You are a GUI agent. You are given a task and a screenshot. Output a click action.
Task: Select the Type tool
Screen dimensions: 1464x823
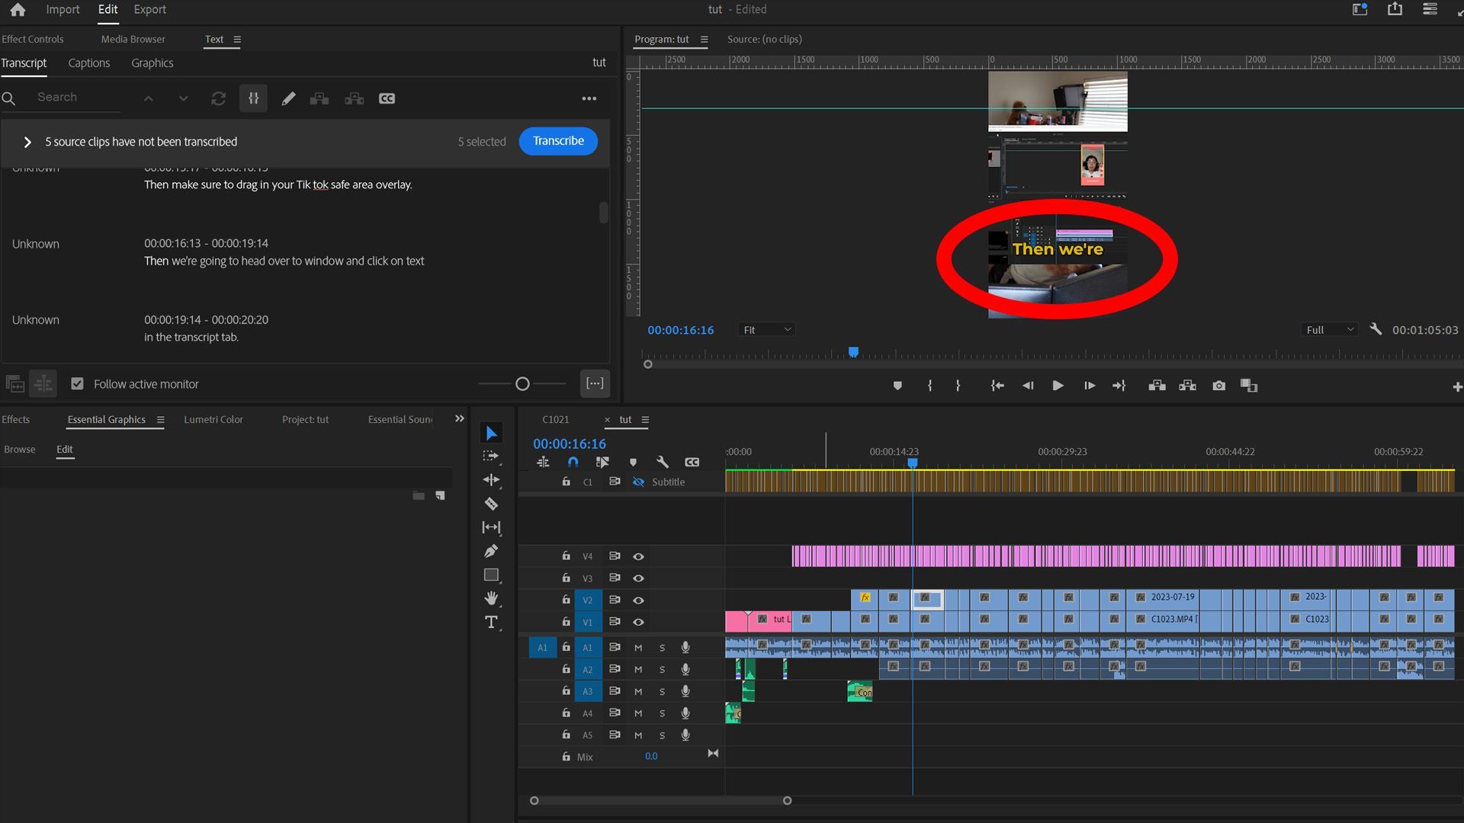point(491,623)
